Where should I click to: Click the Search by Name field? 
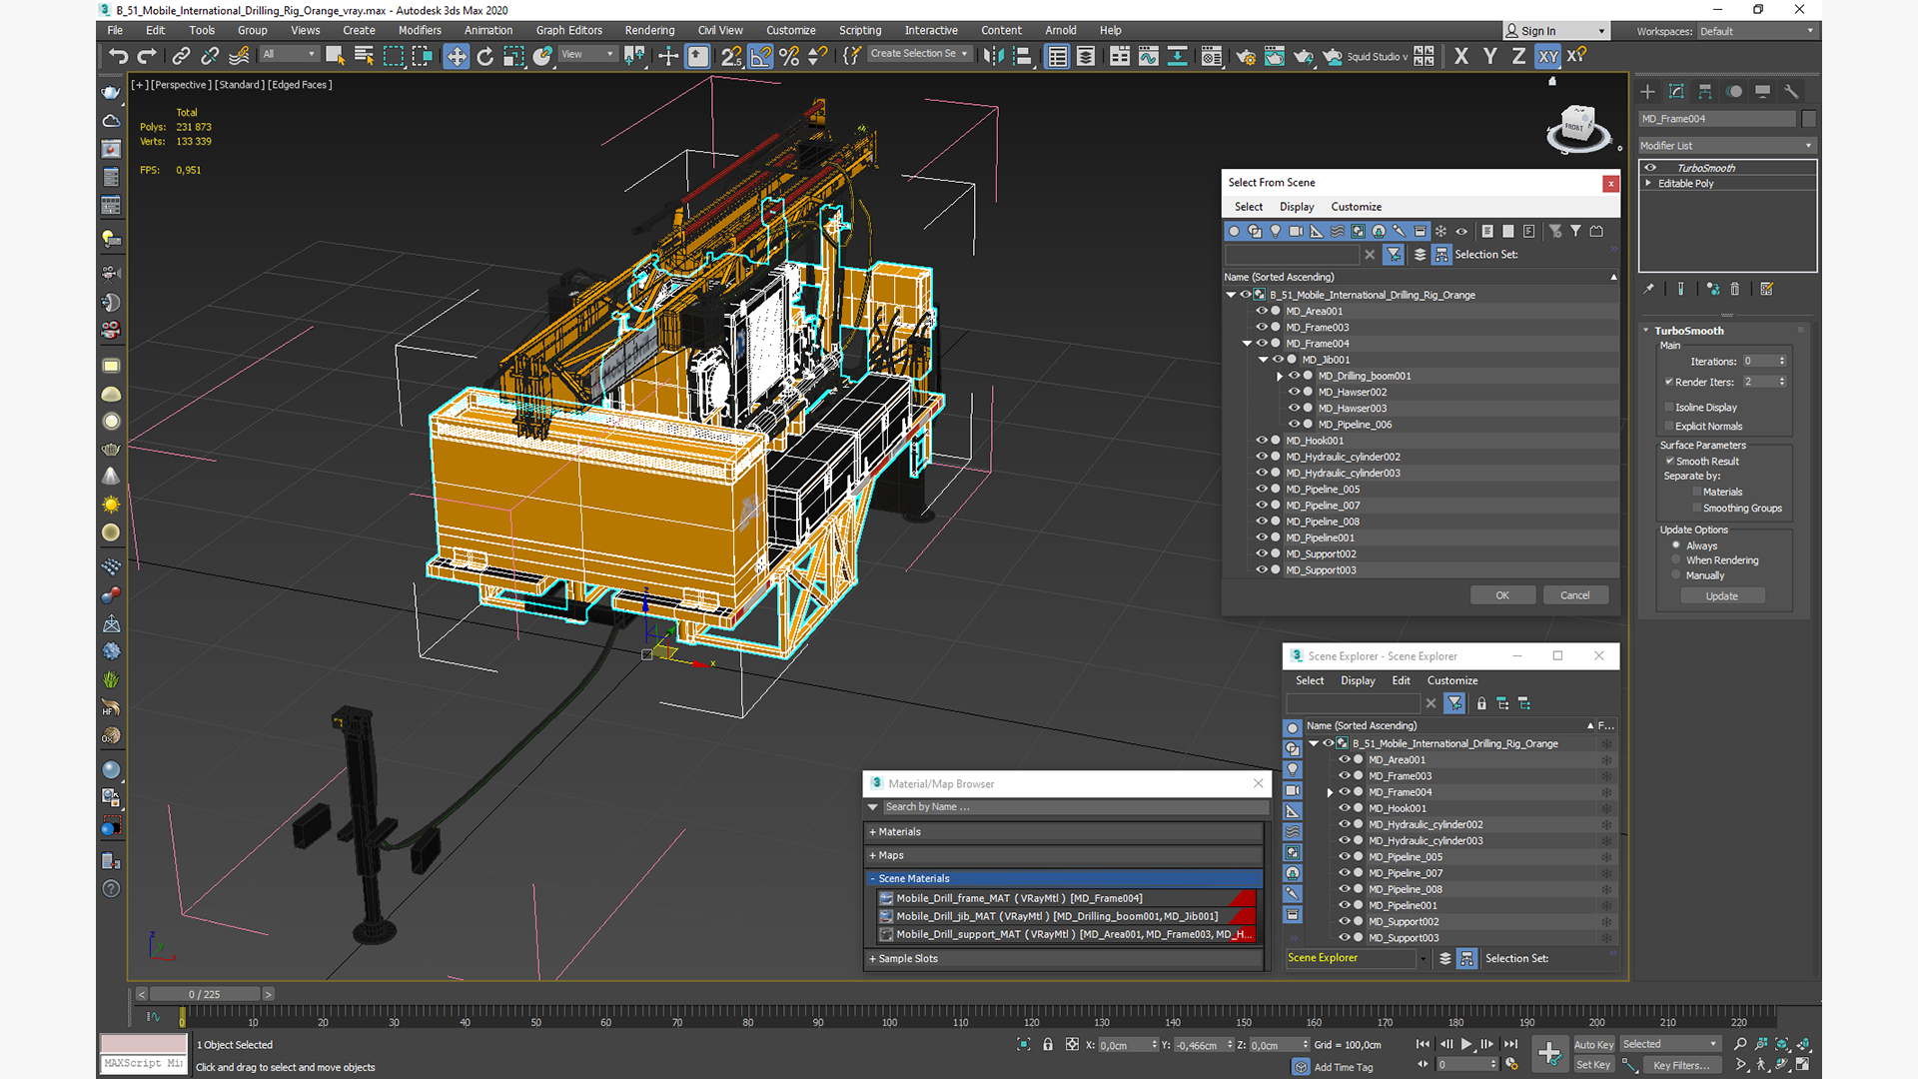tap(1075, 806)
